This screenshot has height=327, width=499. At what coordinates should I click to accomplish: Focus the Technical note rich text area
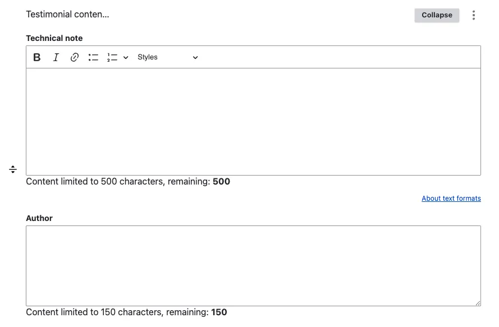click(253, 122)
